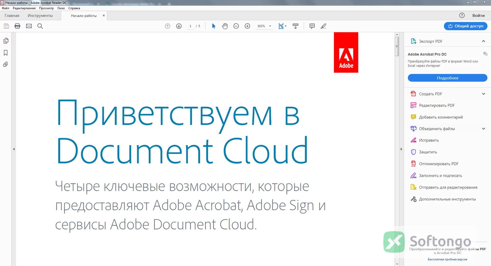This screenshot has height=266, width=491.
Task: Click the scrolling mode keyboard icon
Action: (295, 26)
